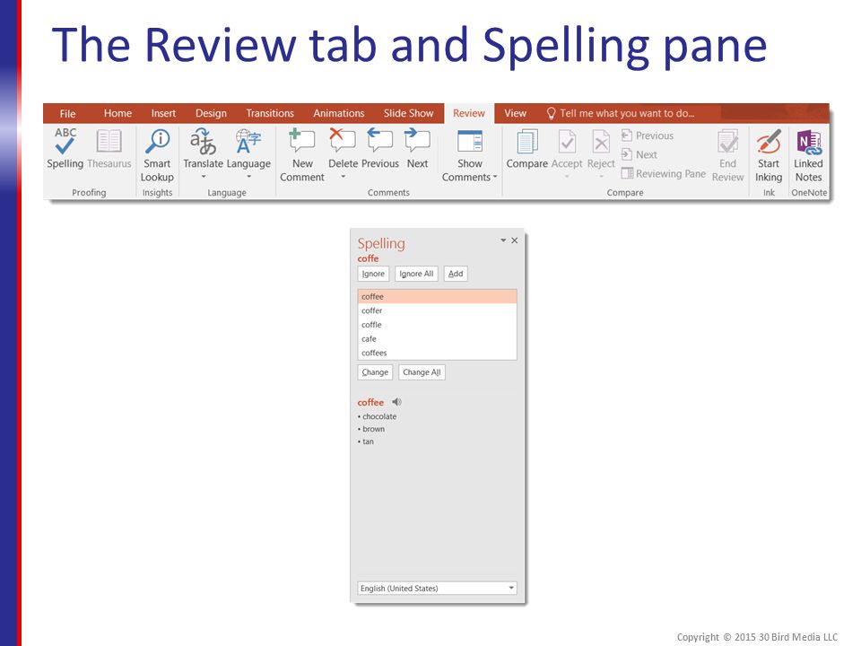Toggle the Reviewing Pane

click(x=664, y=173)
